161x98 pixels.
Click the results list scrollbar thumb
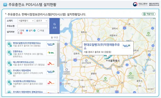58,55
